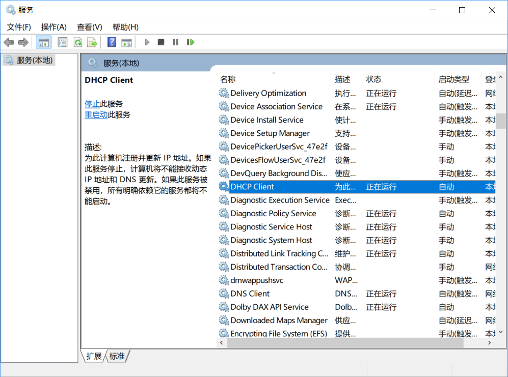Click the 重启动 link to restart DHCP Client

tap(96, 115)
